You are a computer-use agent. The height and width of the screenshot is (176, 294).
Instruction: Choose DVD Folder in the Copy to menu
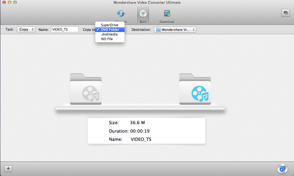click(110, 29)
